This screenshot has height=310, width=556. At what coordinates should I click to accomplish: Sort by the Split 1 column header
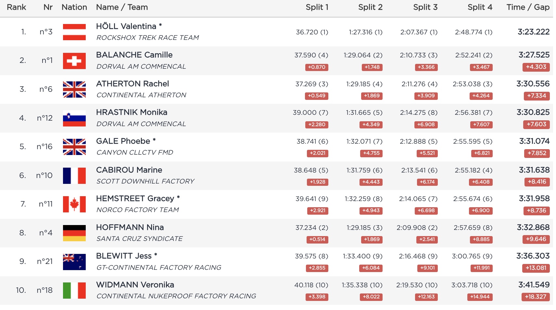(x=317, y=7)
